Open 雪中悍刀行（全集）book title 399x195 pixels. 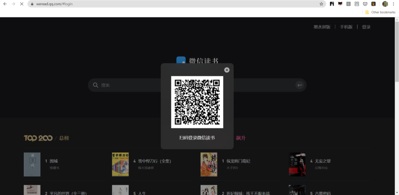tap(154, 161)
